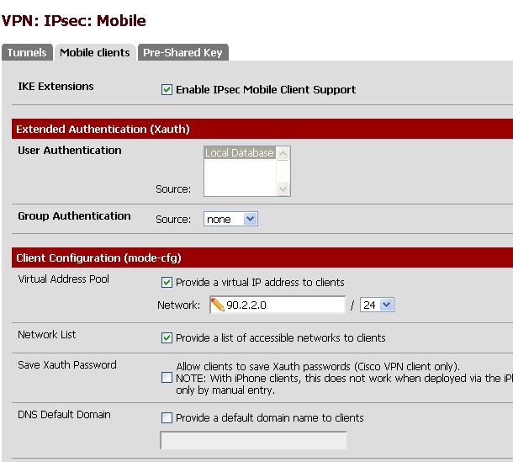The width and height of the screenshot is (513, 462).
Task: Click the pencil icon in Network field
Action: coord(218,305)
